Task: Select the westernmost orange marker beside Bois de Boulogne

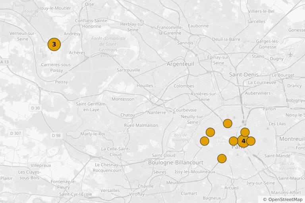Action: [x=205, y=141]
